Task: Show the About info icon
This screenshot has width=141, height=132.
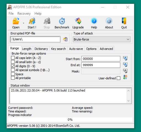Action: pyautogui.click(x=109, y=21)
